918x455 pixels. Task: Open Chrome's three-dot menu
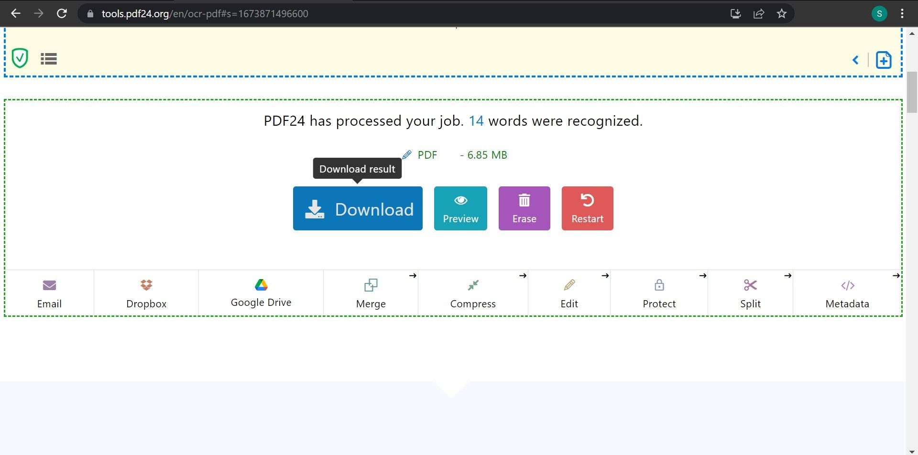coord(901,13)
